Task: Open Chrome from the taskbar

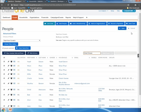Action: (x=3, y=110)
